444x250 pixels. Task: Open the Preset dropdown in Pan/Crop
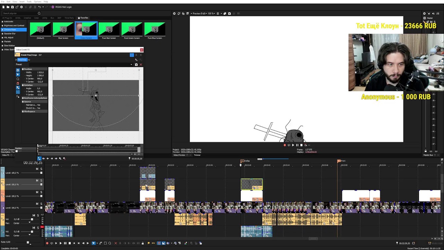[131, 65]
